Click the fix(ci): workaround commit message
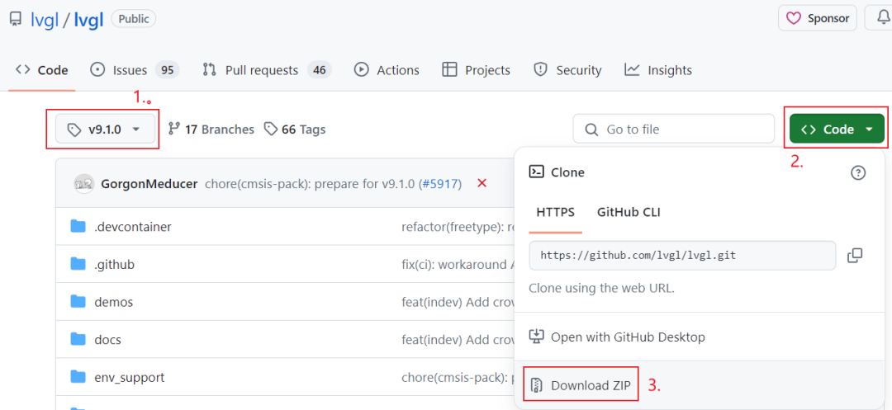Screen dimensions: 892x410 [458, 264]
